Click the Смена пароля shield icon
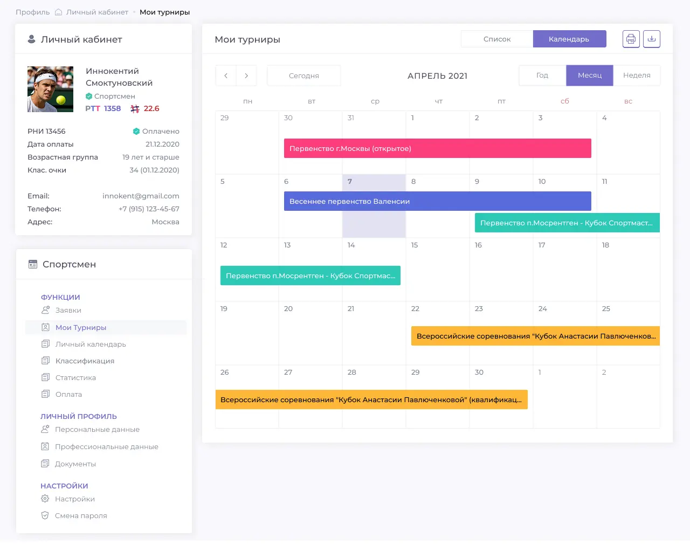Viewport: 690px width, 544px height. [45, 515]
